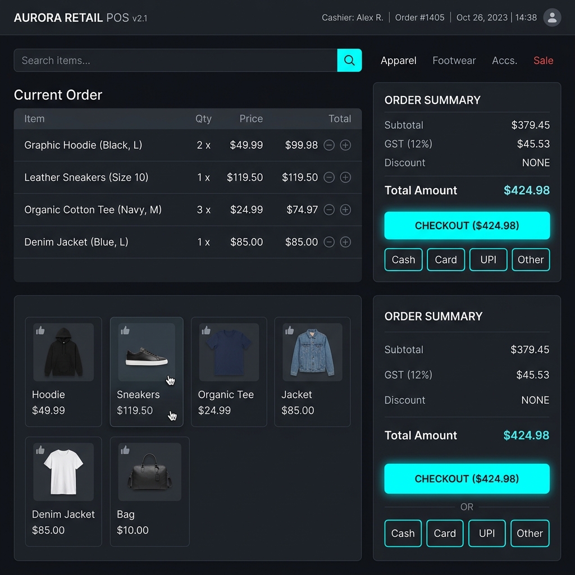Click the upper CHECKOUT ($424.98) button
The width and height of the screenshot is (575, 575).
click(467, 226)
